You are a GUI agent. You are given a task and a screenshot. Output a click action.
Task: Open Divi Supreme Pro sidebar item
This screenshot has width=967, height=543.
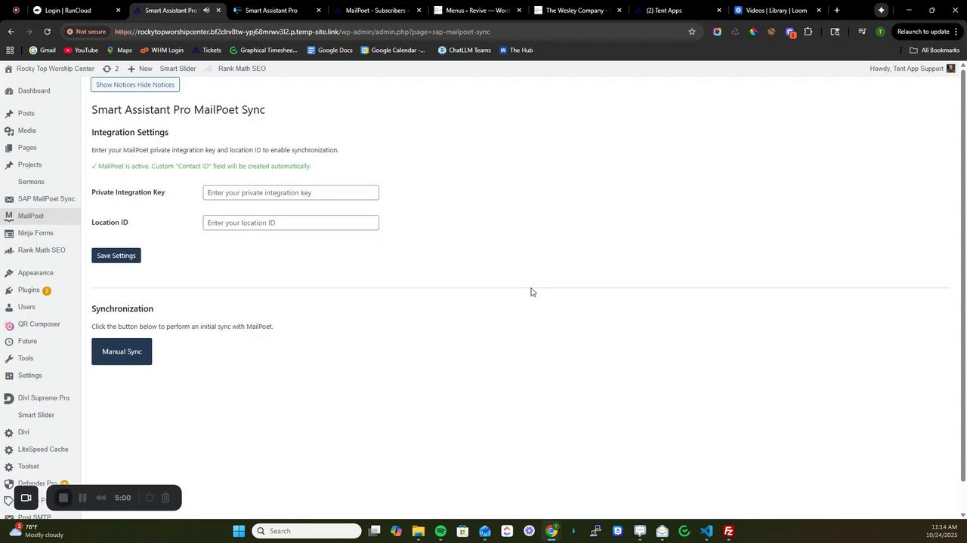pos(44,398)
